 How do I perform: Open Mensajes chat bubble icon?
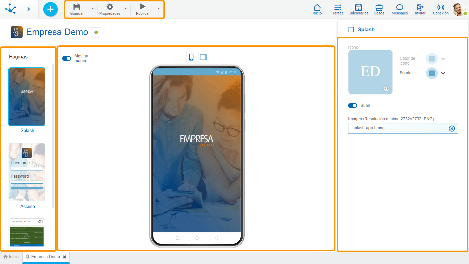pos(400,7)
